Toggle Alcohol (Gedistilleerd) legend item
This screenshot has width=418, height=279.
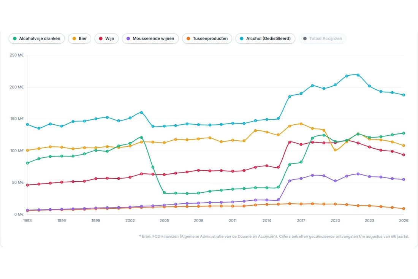pyautogui.click(x=265, y=38)
